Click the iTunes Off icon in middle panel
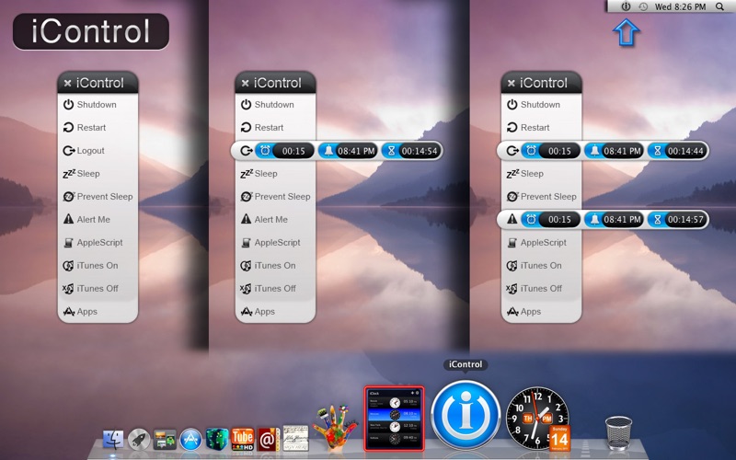Screen dimensions: 736x460 pyautogui.click(x=246, y=289)
